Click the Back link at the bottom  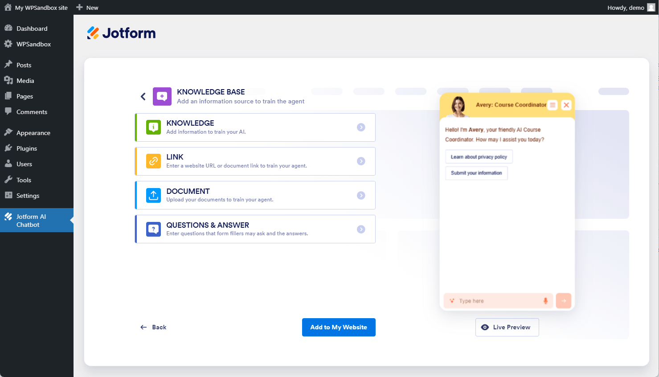[x=153, y=327]
